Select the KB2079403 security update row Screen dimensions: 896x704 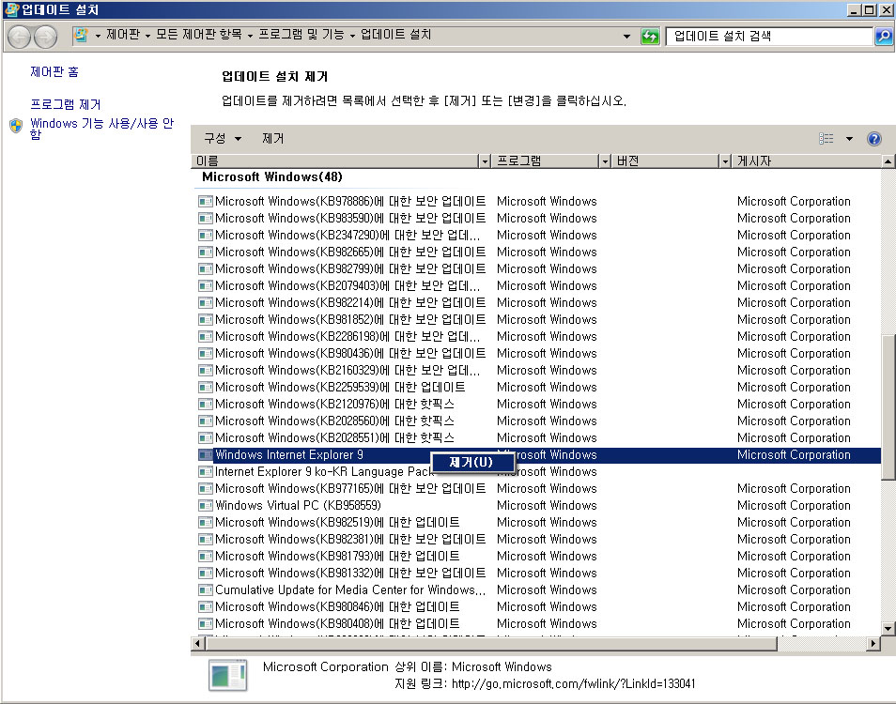(x=538, y=286)
